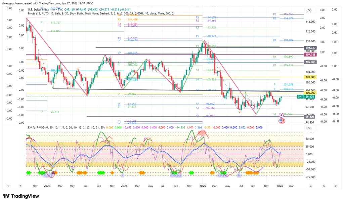The width and height of the screenshot is (344, 203).
Task: Click the purple lightning event icon
Action: click(281, 115)
